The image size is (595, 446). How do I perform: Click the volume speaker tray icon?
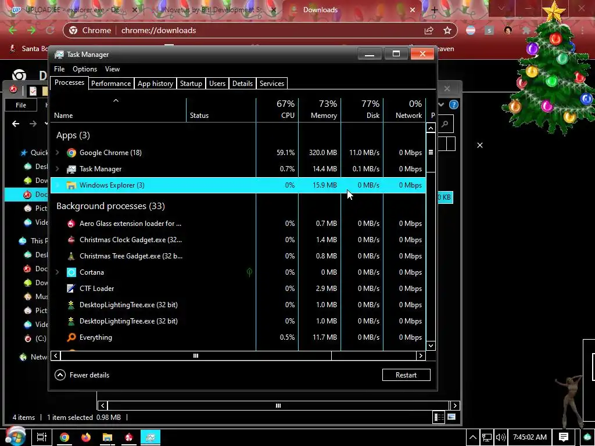point(500,437)
